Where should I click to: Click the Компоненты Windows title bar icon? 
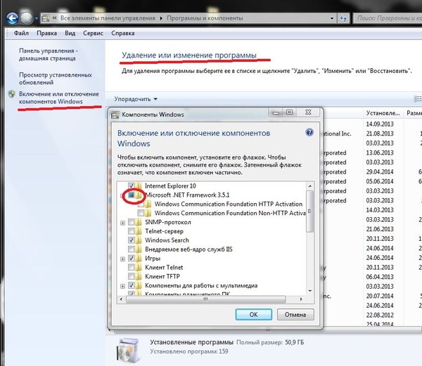pyautogui.click(x=115, y=115)
